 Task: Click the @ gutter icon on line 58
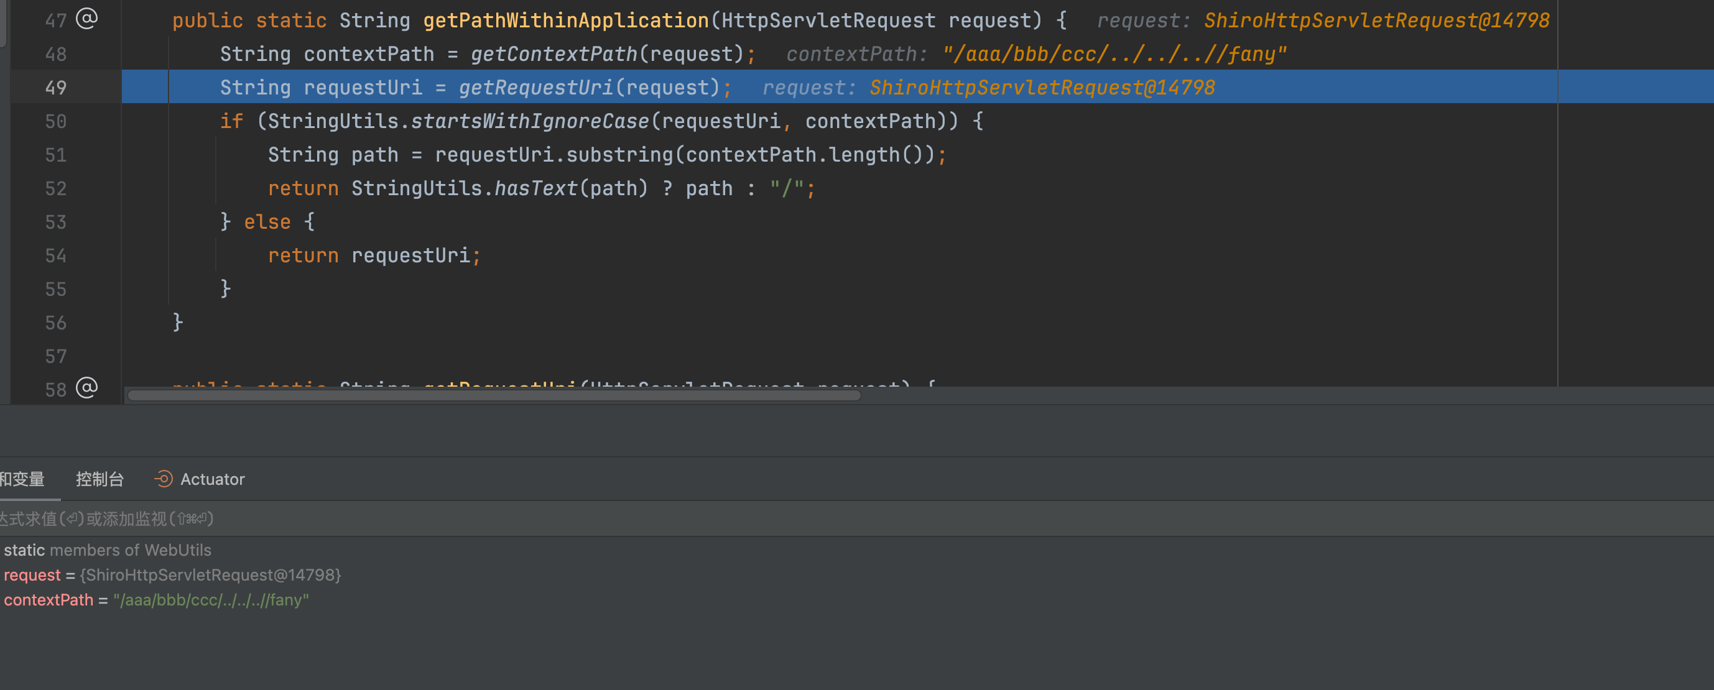tap(86, 387)
